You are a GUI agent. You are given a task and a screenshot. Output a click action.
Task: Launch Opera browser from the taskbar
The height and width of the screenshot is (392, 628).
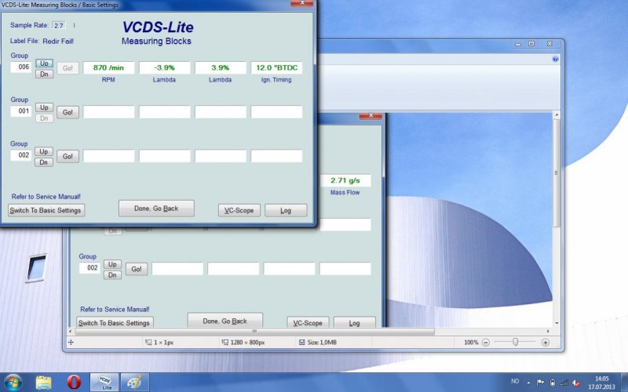click(x=74, y=382)
